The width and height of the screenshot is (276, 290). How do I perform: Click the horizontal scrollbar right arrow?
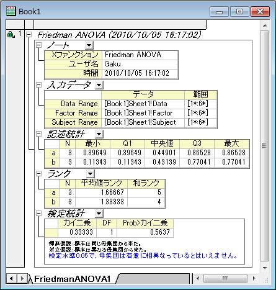coord(254,278)
